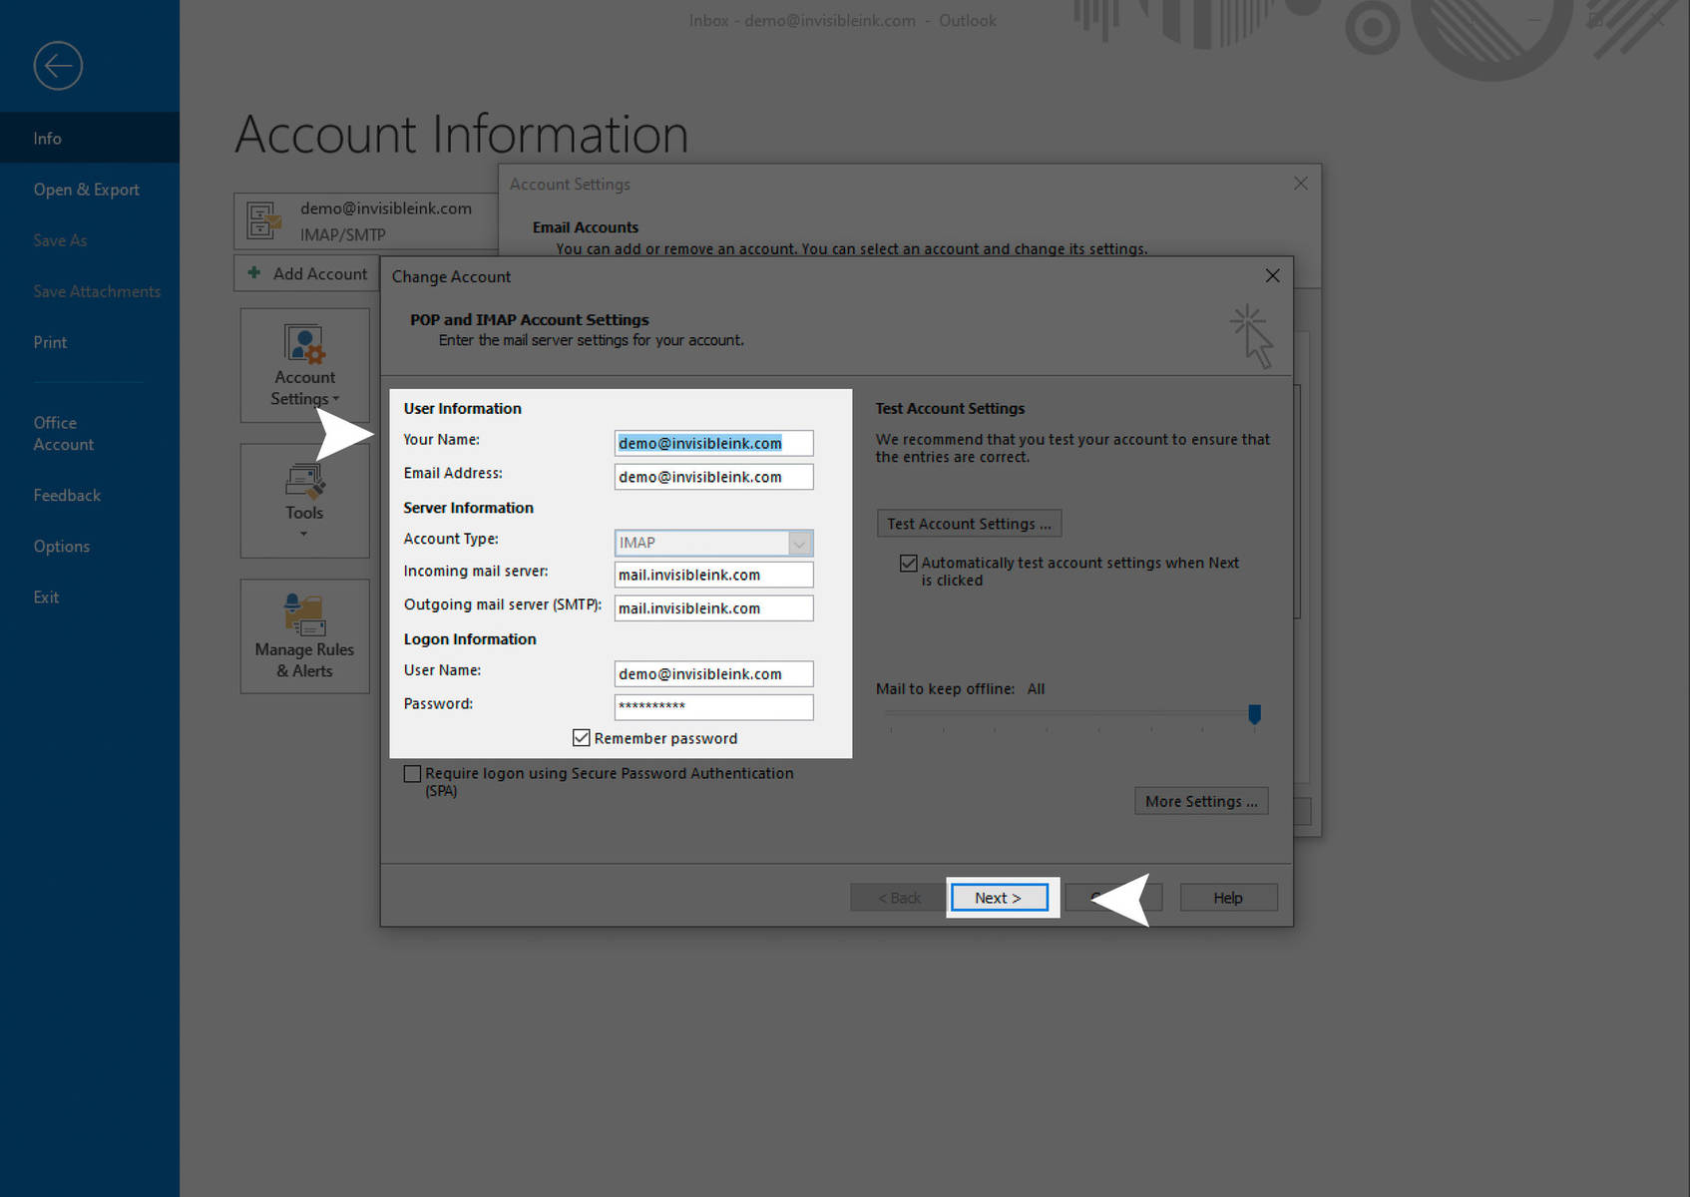
Task: Open the Tools icon button
Action: coord(304,501)
